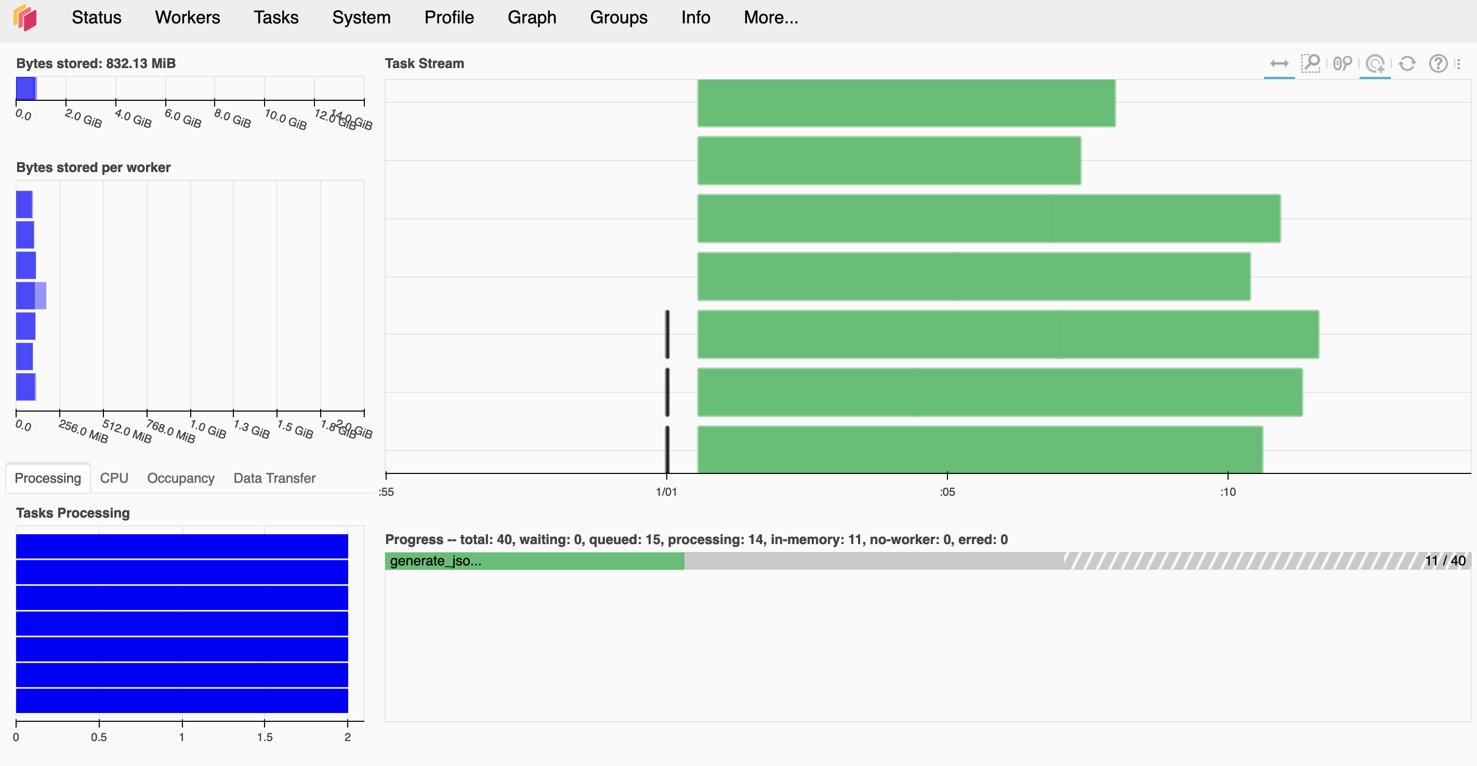
Task: Enable the Wheel Zoom tool
Action: coord(1342,63)
